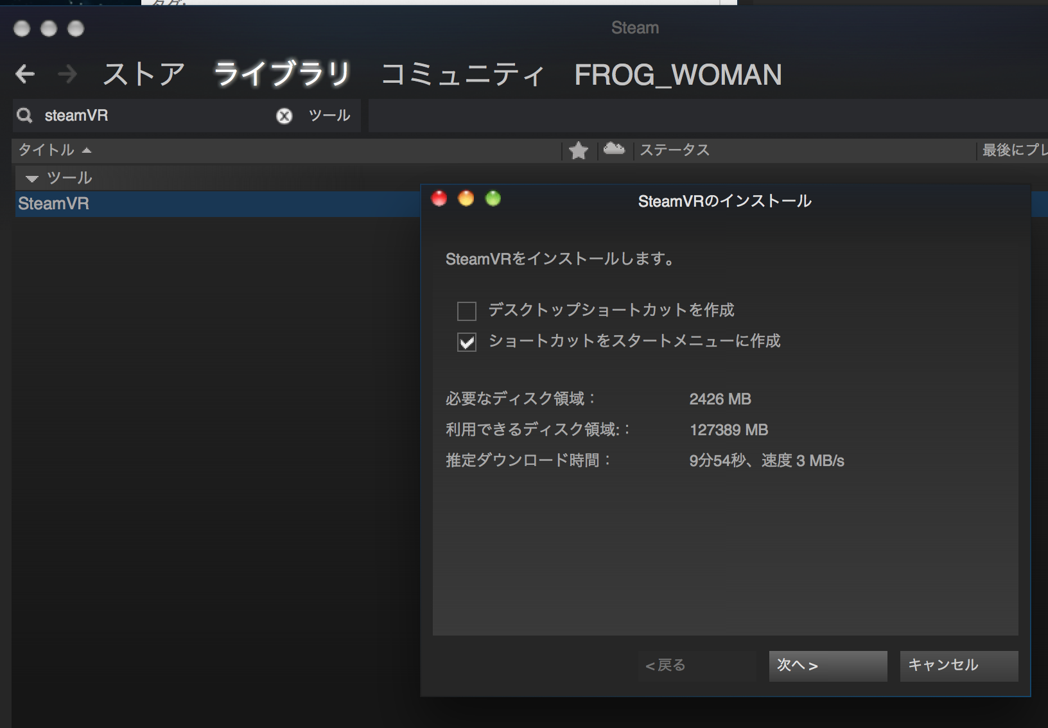Image resolution: width=1048 pixels, height=728 pixels.
Task: Collapse the ツール category group
Action: [x=32, y=179]
